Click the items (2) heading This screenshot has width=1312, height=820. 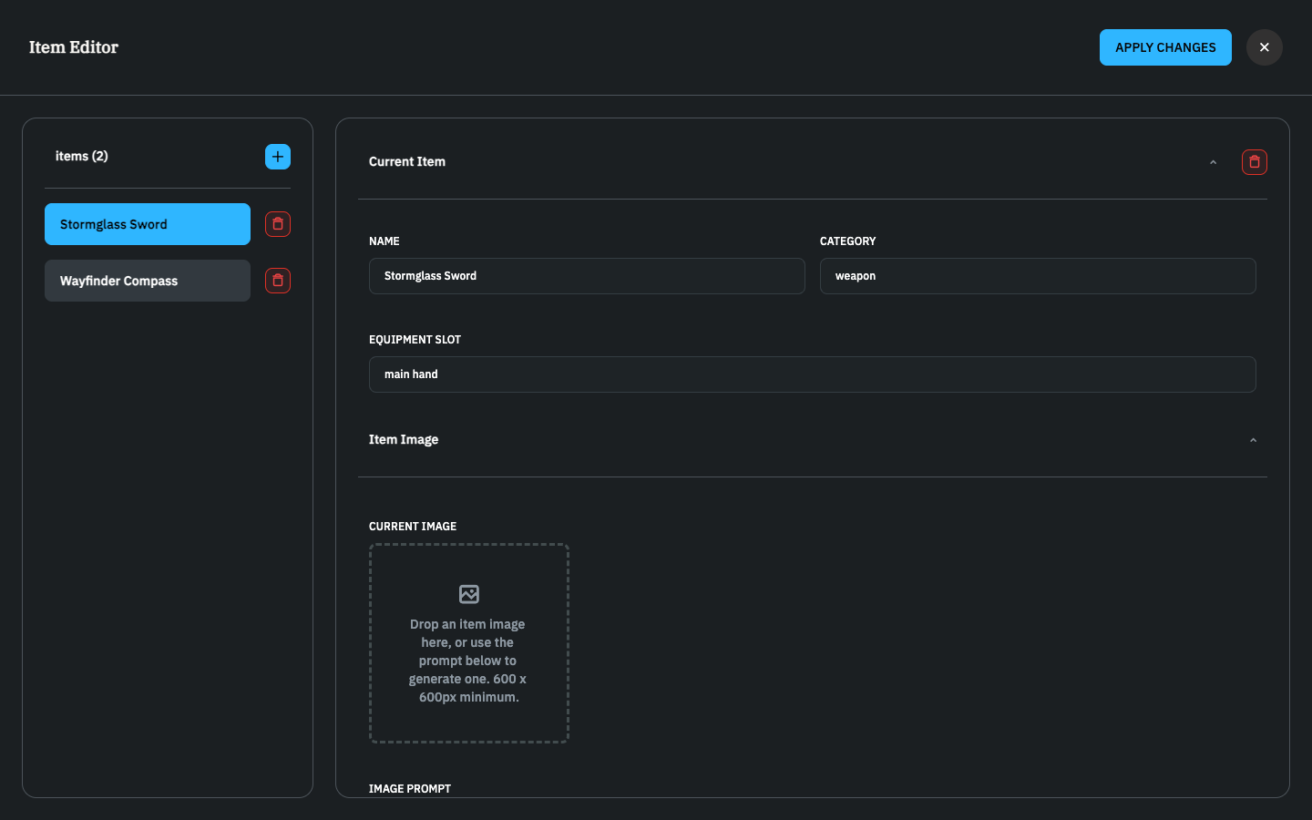(82, 156)
